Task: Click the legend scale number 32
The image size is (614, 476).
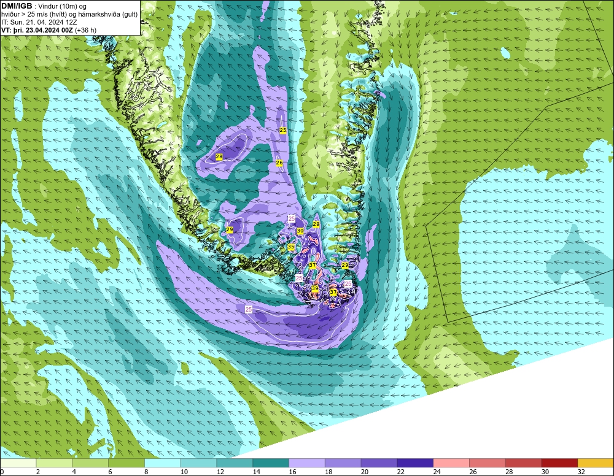Action: 581,472
